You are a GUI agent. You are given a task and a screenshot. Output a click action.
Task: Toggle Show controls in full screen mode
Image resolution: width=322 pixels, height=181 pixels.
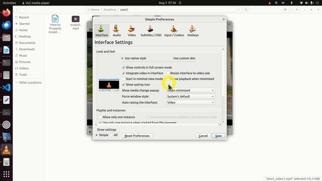coord(147,67)
